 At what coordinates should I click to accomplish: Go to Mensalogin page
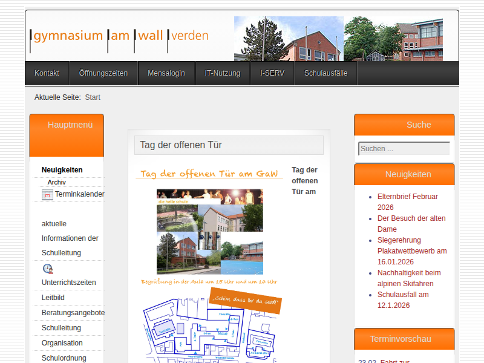pyautogui.click(x=166, y=73)
